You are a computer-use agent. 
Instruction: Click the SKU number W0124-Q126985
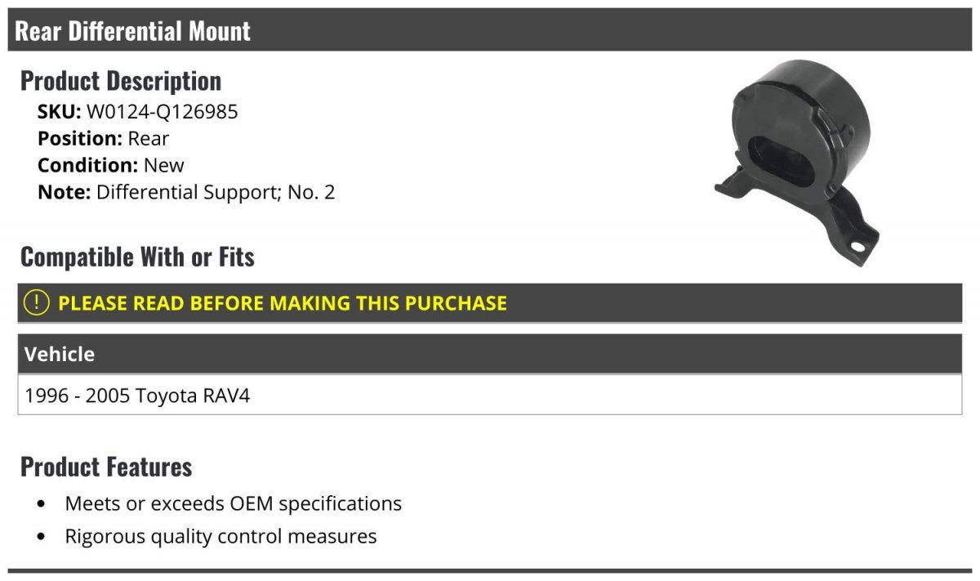(x=163, y=111)
